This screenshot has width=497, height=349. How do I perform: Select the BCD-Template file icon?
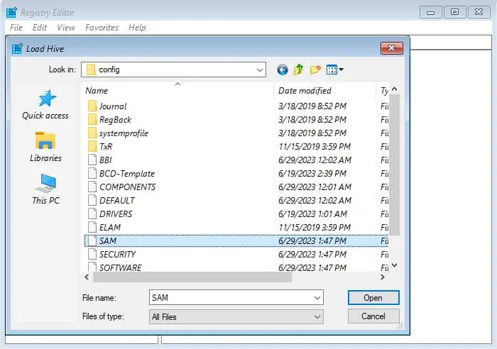[92, 174]
